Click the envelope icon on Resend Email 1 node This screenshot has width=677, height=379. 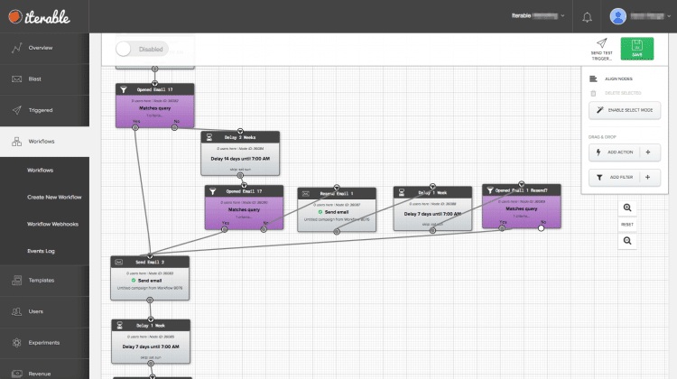(x=305, y=193)
